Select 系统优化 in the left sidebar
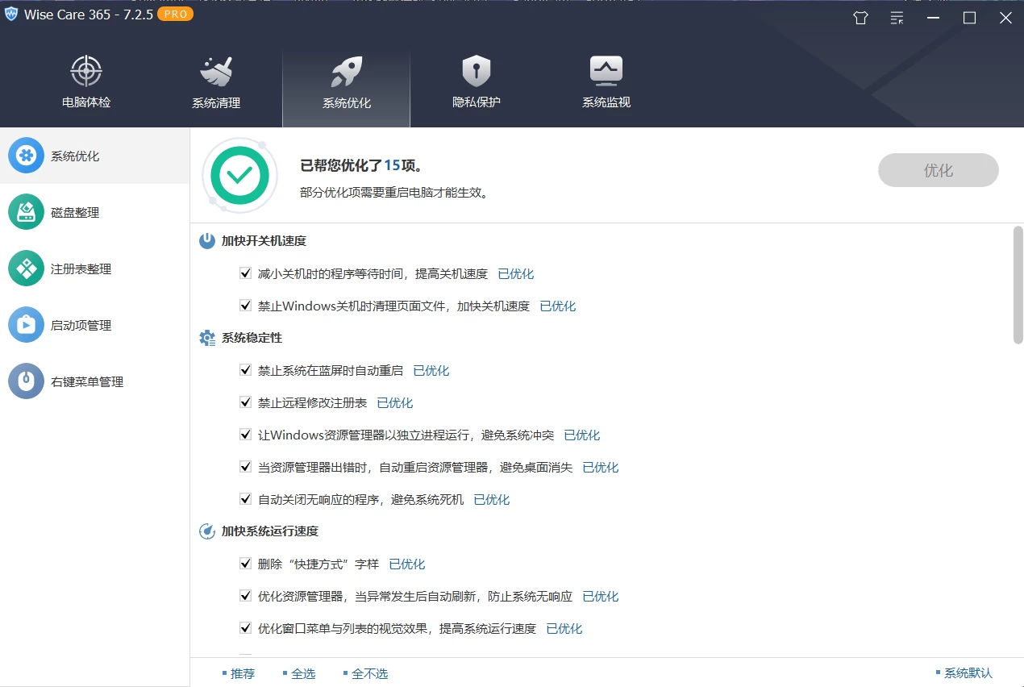Image resolution: width=1024 pixels, height=687 pixels. [75, 156]
